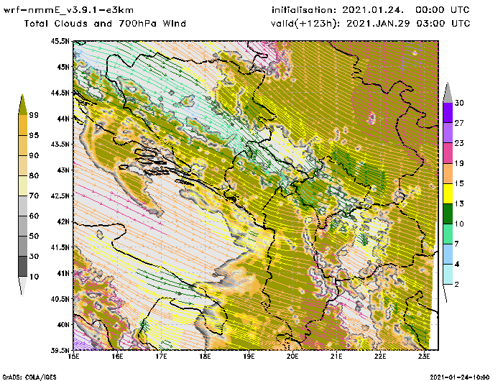Viewport: 503px width, 381px height.
Task: Click the '40N' latitude label
Action: (x=63, y=324)
